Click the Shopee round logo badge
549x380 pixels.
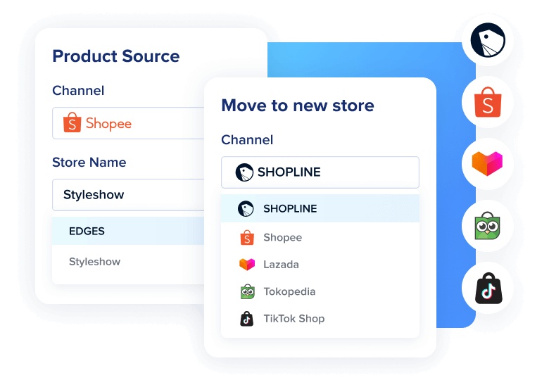[488, 102]
